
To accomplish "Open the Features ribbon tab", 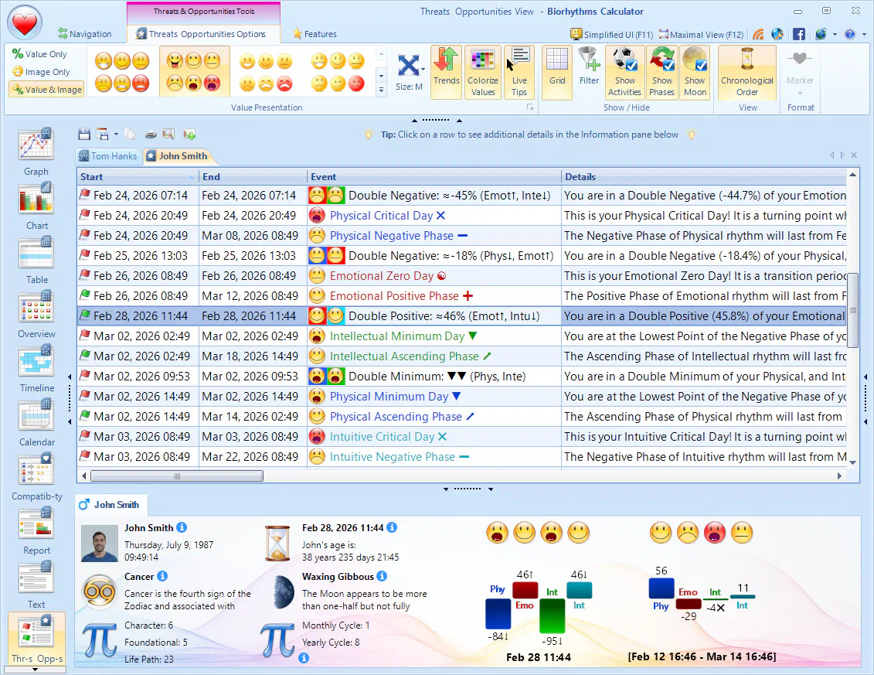I will pos(314,34).
